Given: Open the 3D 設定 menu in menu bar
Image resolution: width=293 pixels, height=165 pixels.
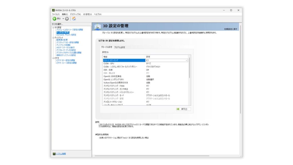Looking at the screenshot, I should (88, 14).
